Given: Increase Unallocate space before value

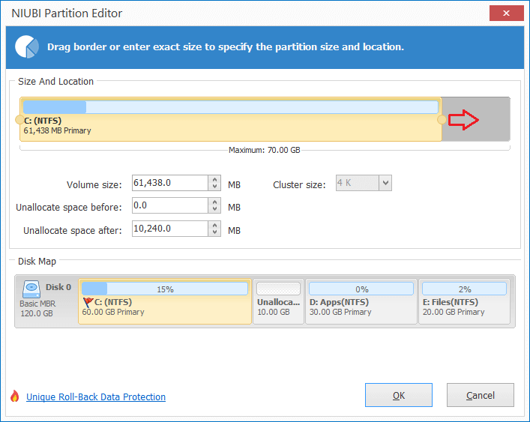Looking at the screenshot, I should [x=214, y=202].
